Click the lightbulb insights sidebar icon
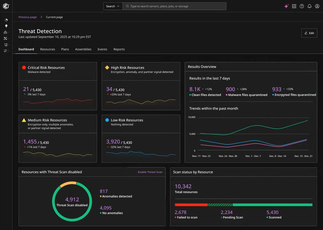 (x=6, y=26)
